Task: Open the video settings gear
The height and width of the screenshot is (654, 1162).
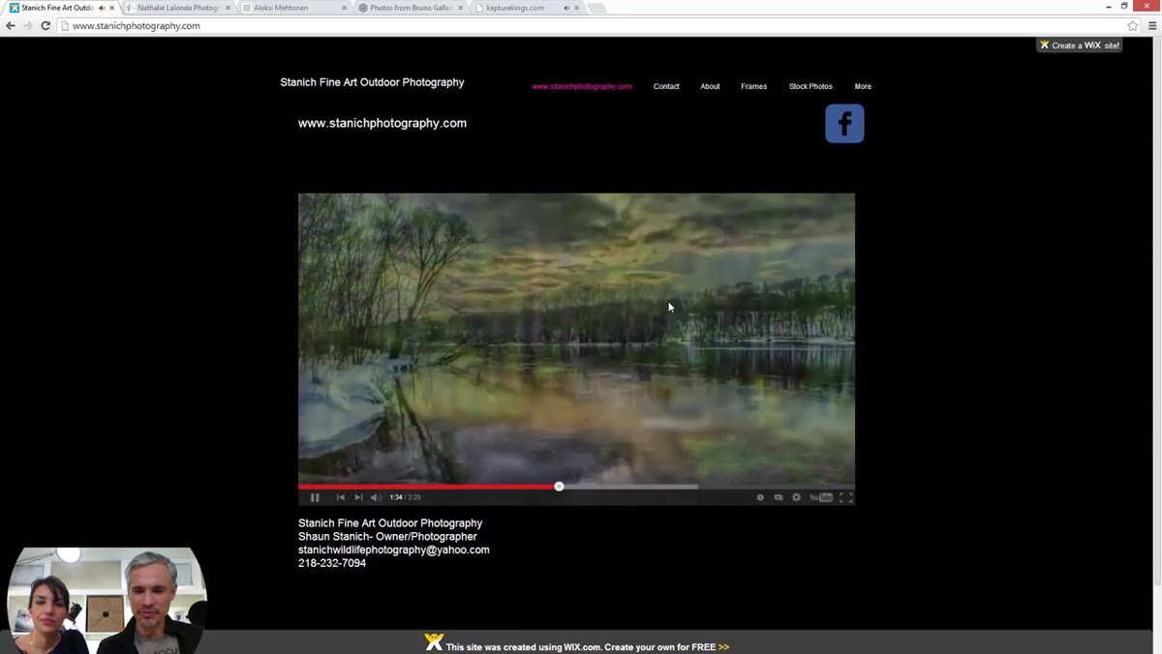Action: click(x=797, y=497)
